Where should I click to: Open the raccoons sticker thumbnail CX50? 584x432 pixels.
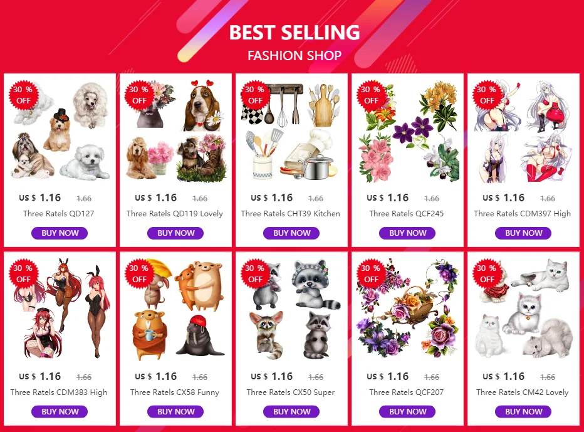point(291,310)
